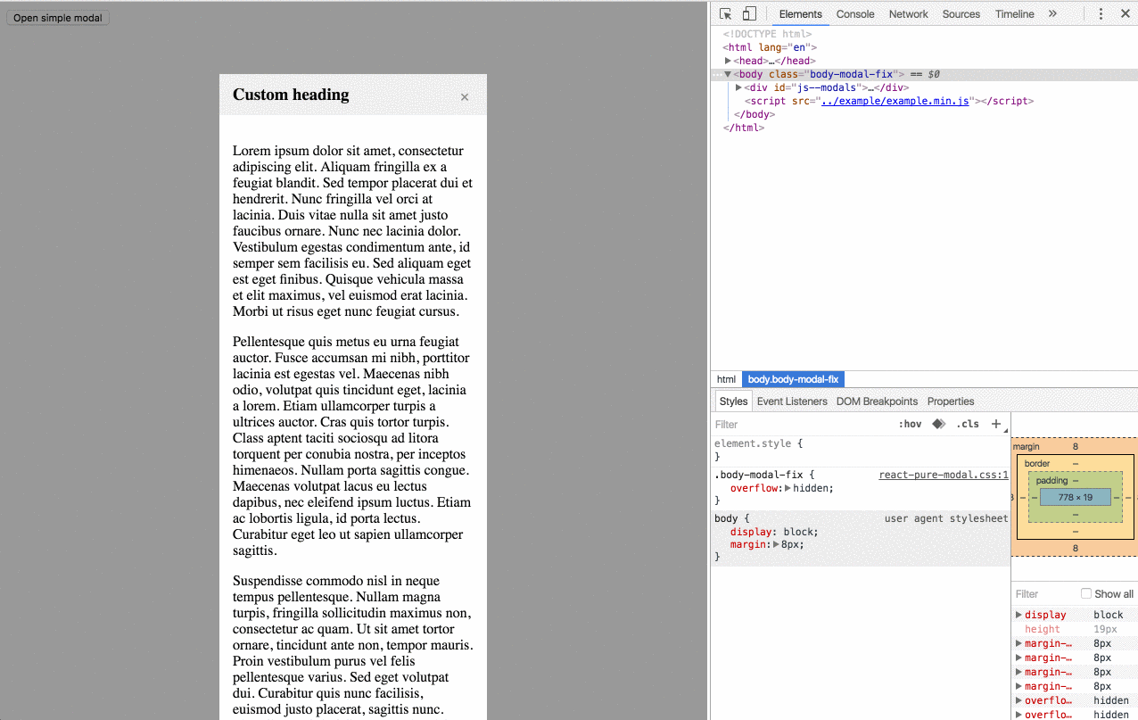Enable the Show all checkbox
This screenshot has height=720, width=1138.
coord(1085,593)
